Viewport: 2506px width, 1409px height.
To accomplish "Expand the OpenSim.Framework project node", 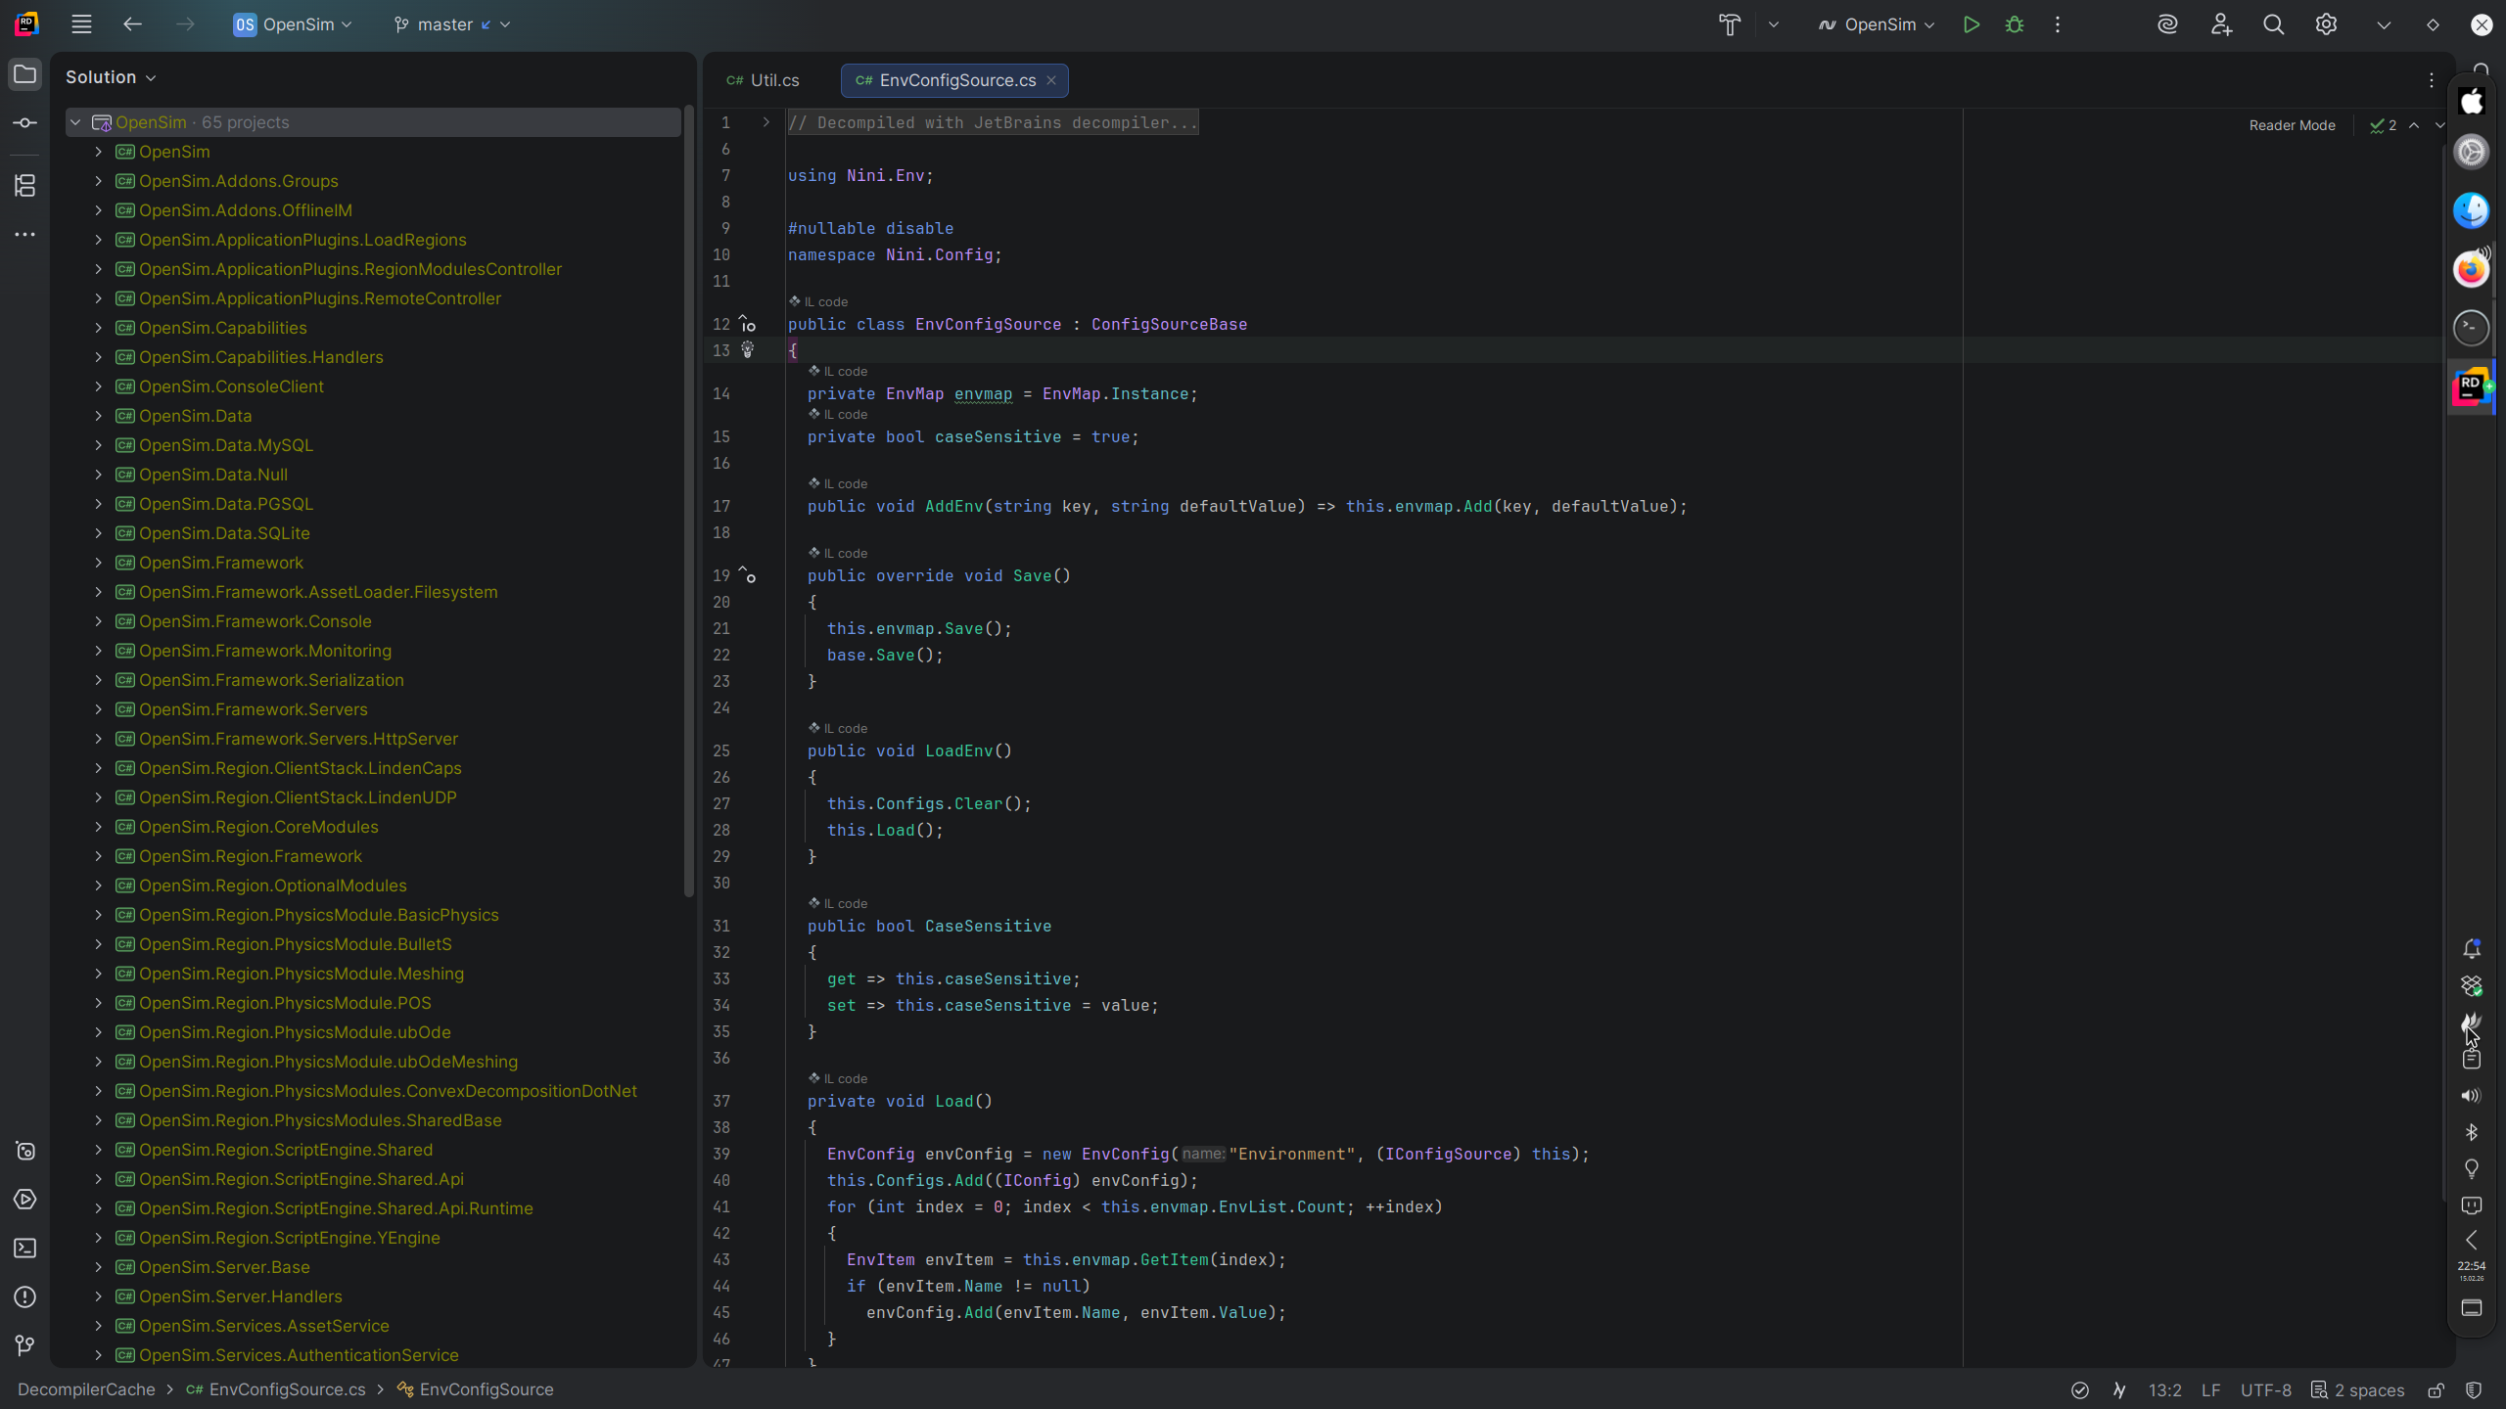I will pos(98,563).
